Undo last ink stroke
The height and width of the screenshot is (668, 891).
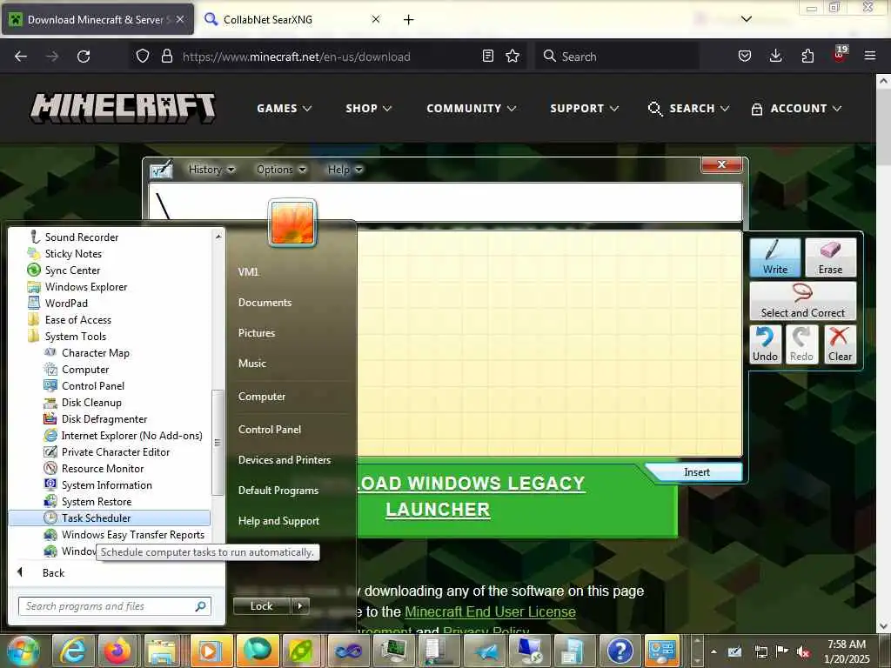pos(765,344)
